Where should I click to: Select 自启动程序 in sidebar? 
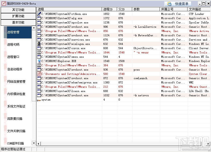point(15,69)
